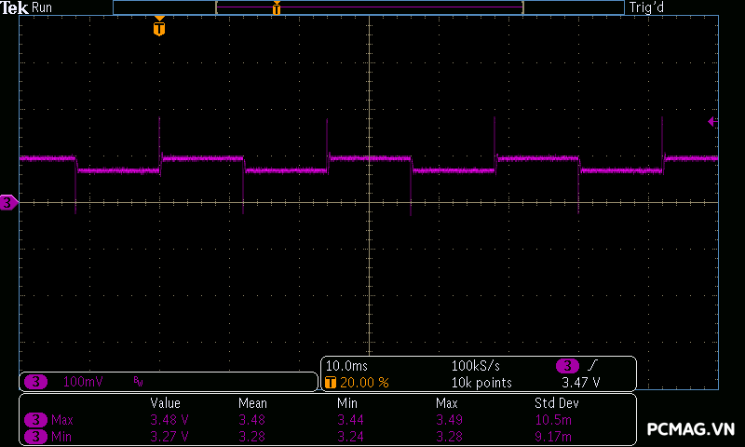Click the bandwidth limit Bw indicator
This screenshot has width=745, height=447.
coord(138,382)
